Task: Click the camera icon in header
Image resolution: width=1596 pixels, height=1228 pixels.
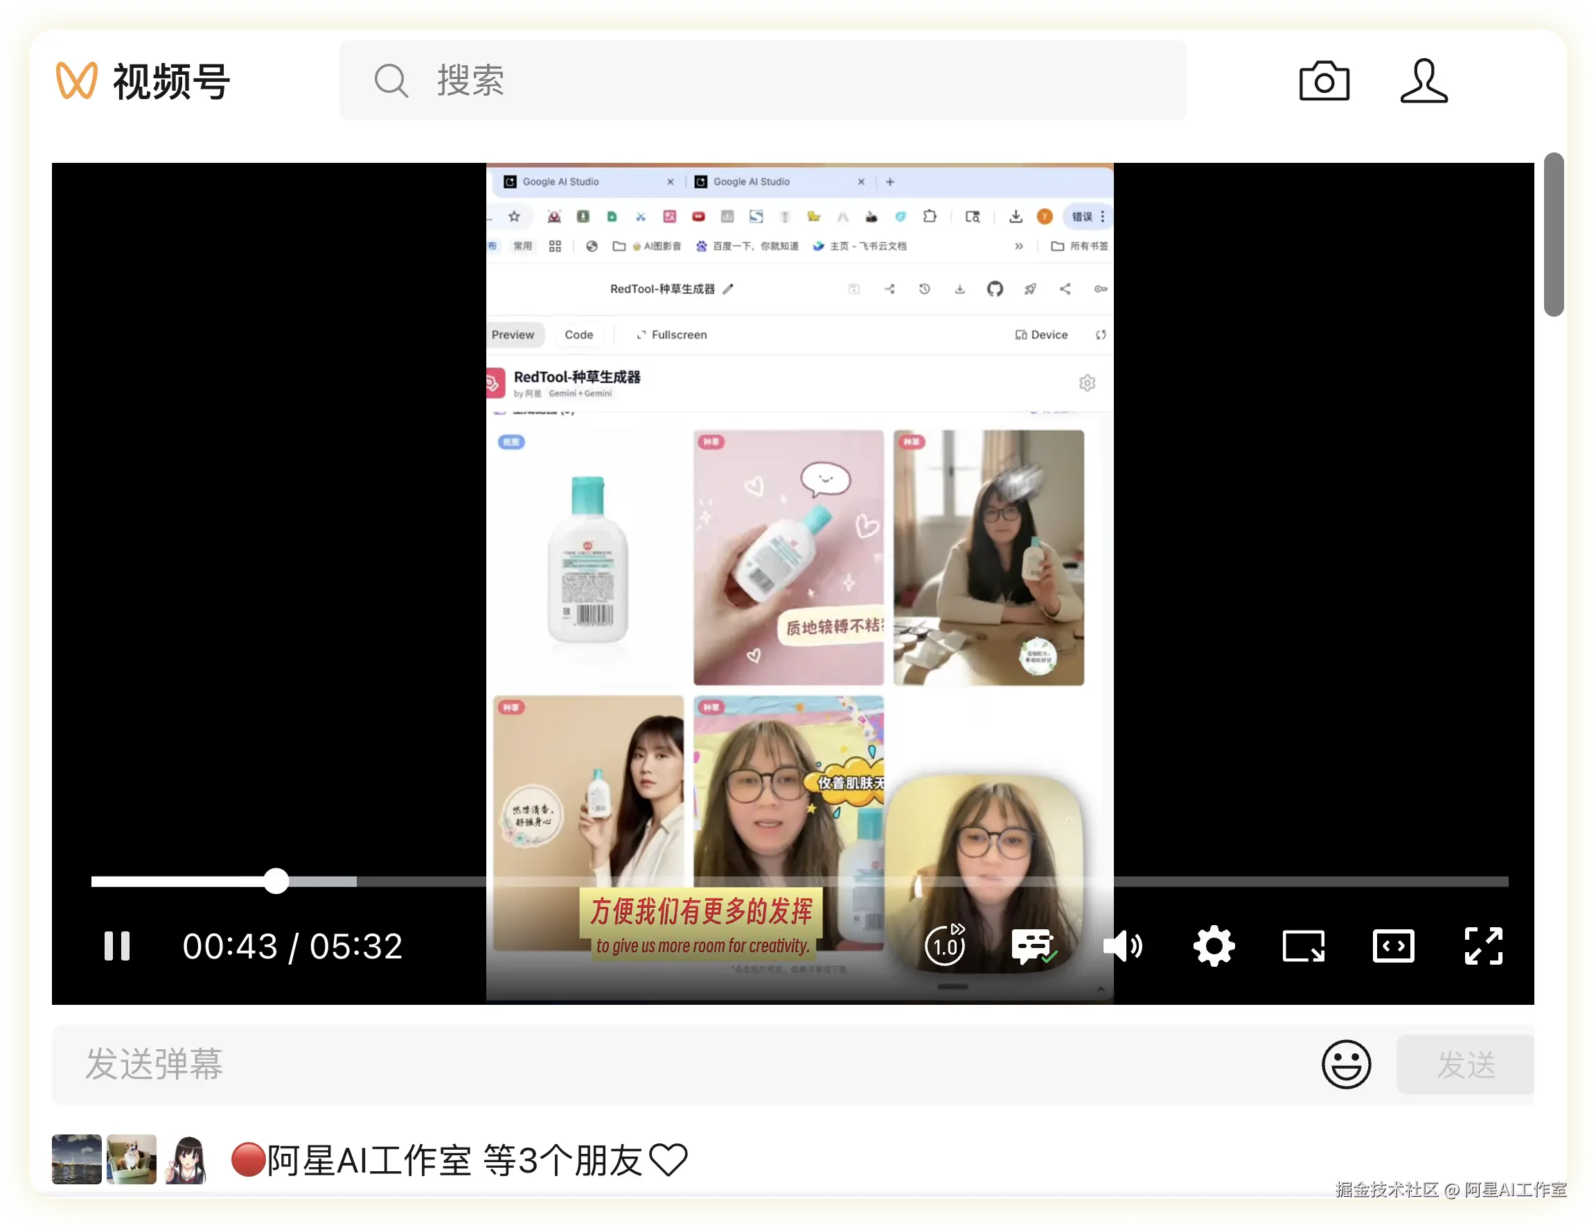Action: 1324,80
